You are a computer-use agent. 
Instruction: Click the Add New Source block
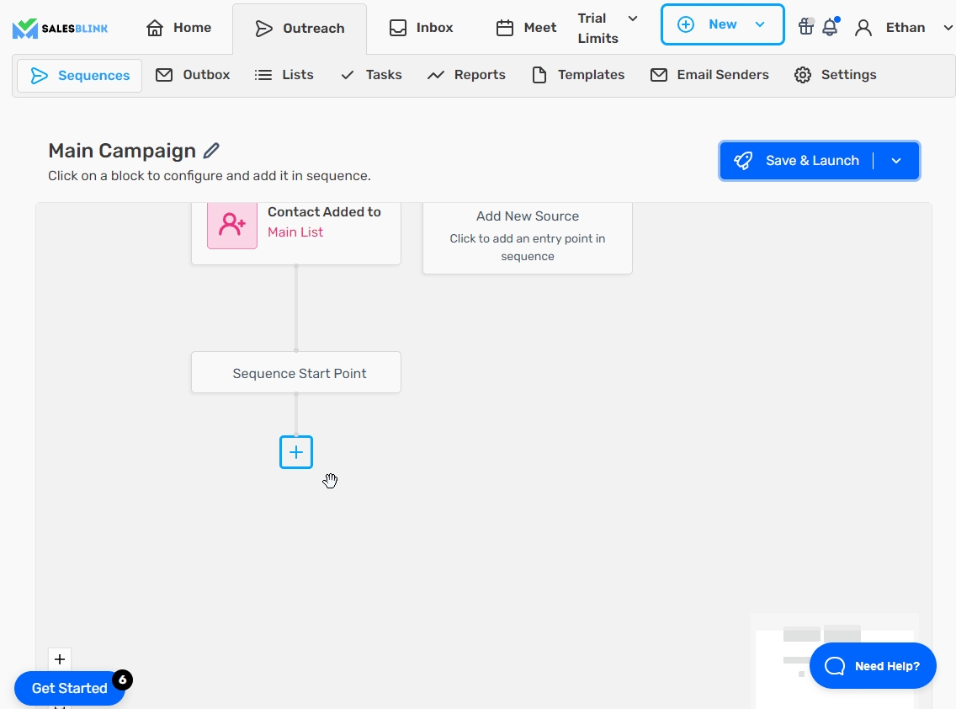[x=527, y=236]
